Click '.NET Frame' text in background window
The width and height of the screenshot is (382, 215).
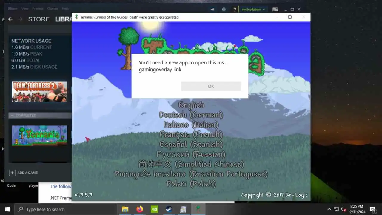[x=61, y=198]
